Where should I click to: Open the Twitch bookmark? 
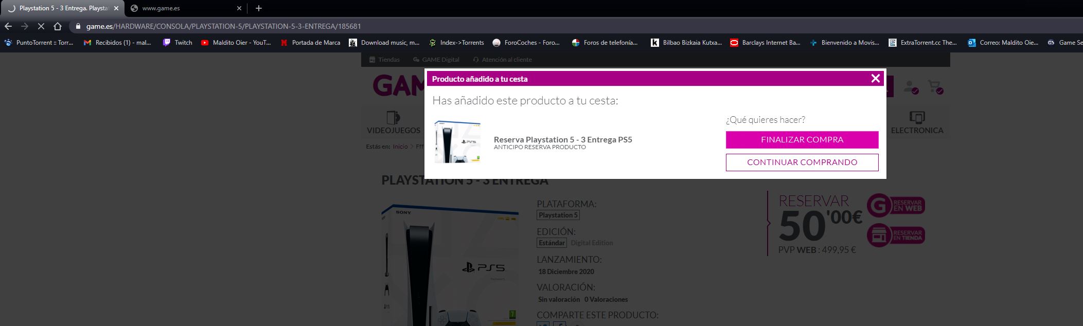tap(177, 43)
